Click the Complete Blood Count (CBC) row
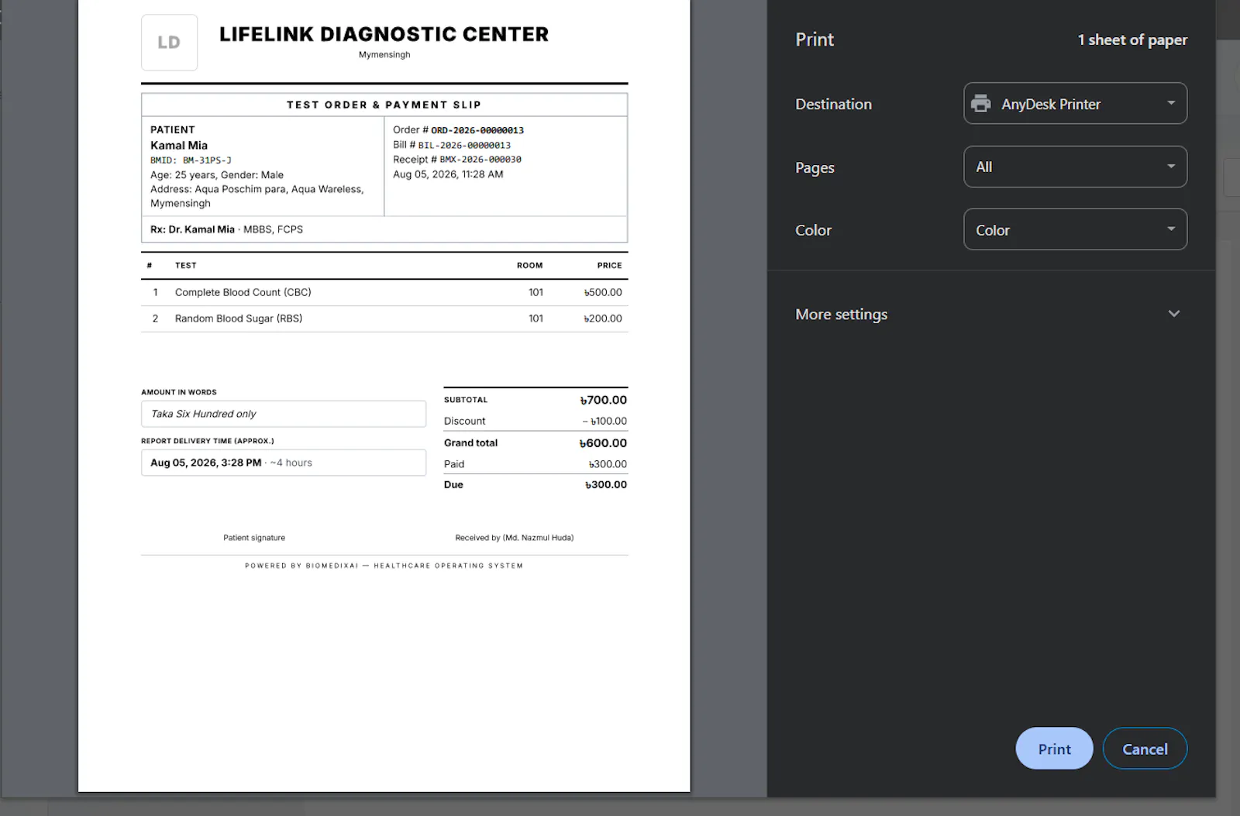Image resolution: width=1240 pixels, height=816 pixels. click(x=384, y=293)
